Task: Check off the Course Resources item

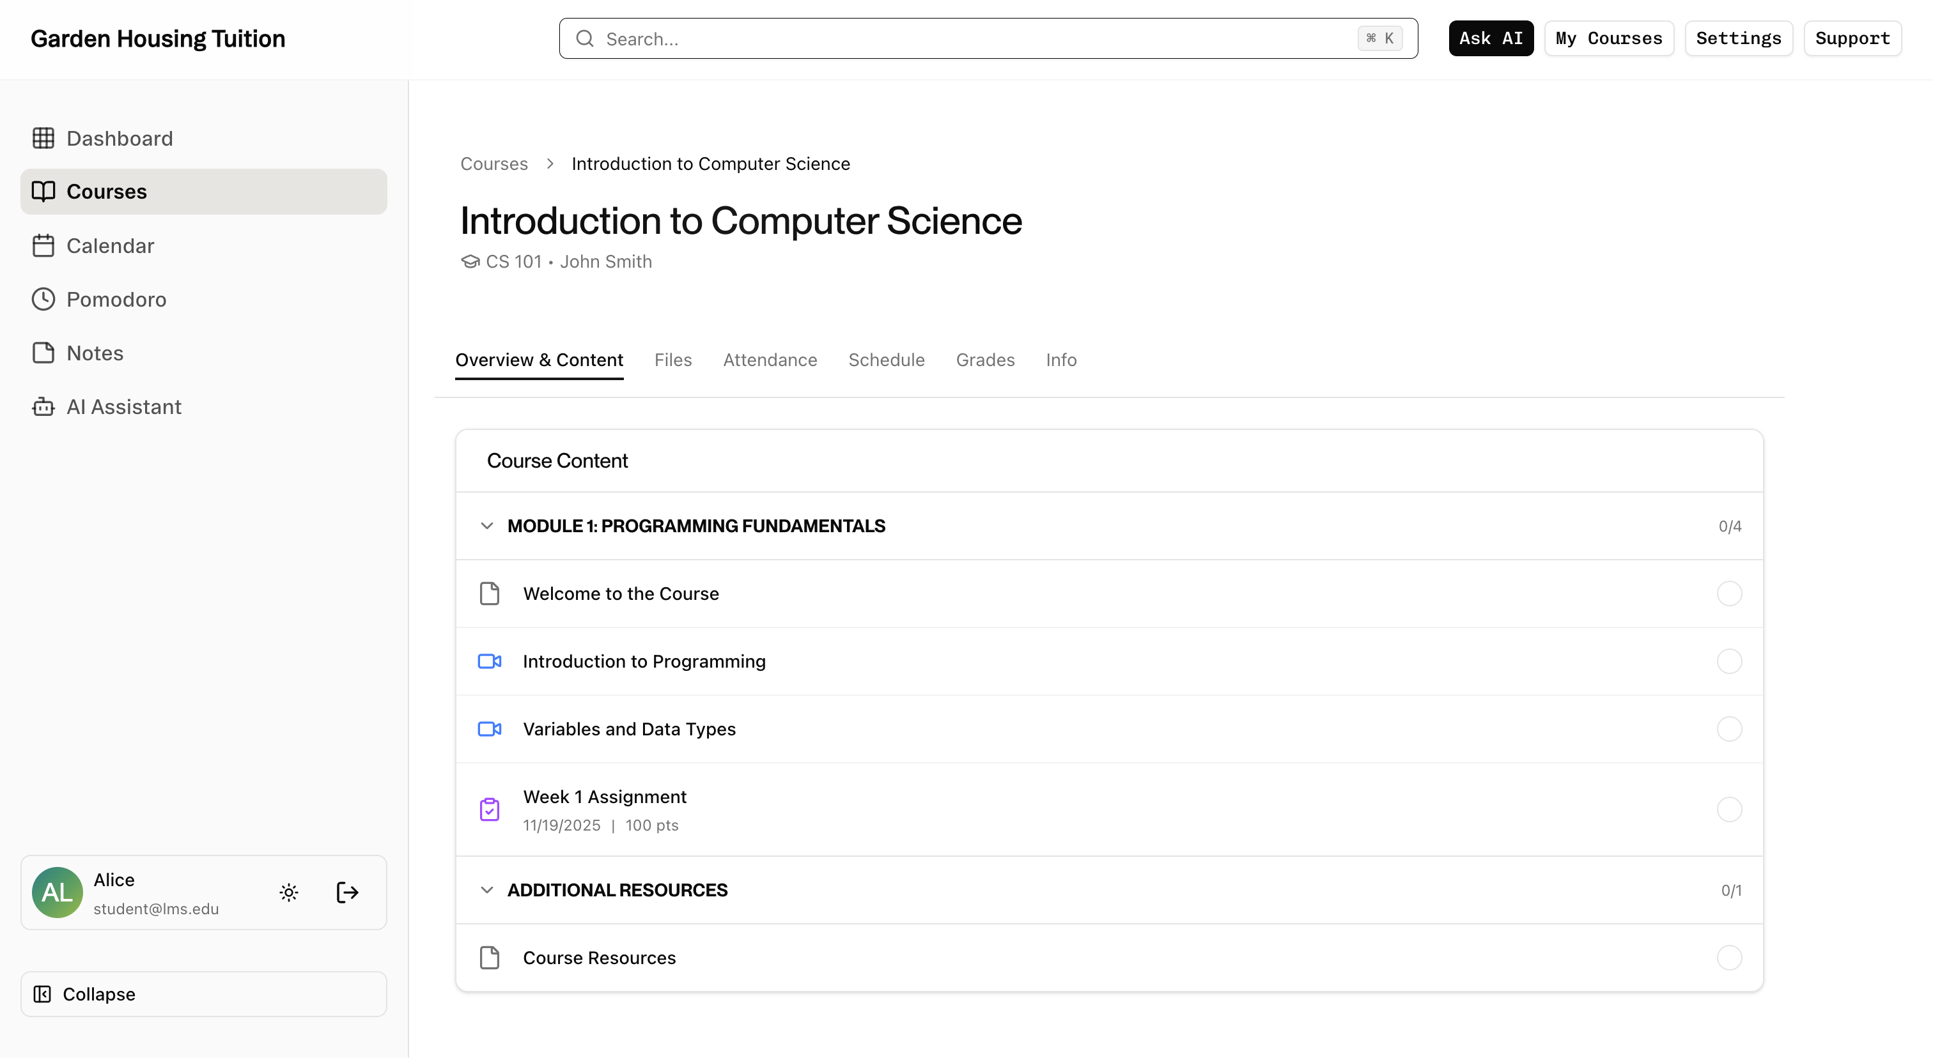Action: [x=1729, y=958]
